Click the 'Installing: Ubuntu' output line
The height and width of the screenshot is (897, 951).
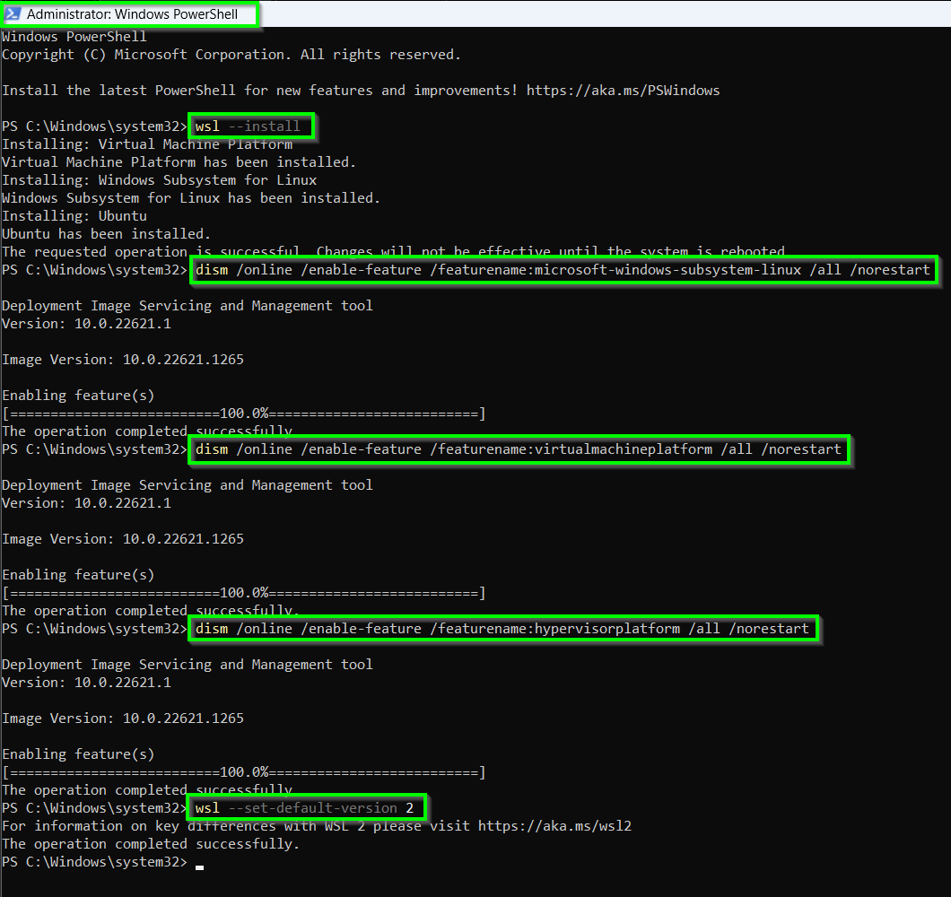(x=74, y=216)
